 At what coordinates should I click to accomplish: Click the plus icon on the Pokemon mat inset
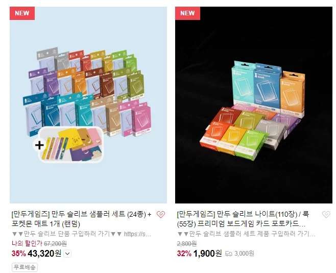[x=39, y=145]
